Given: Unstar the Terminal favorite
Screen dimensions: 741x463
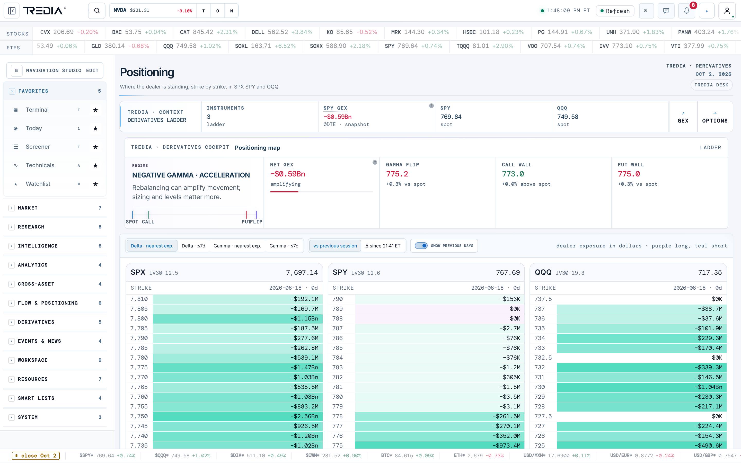Looking at the screenshot, I should click(x=95, y=110).
